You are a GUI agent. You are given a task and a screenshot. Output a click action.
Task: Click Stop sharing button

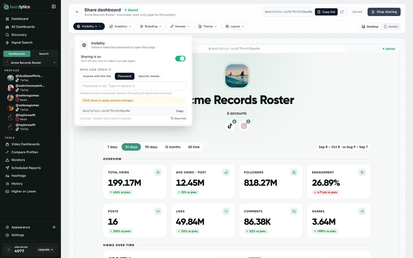tap(384, 12)
